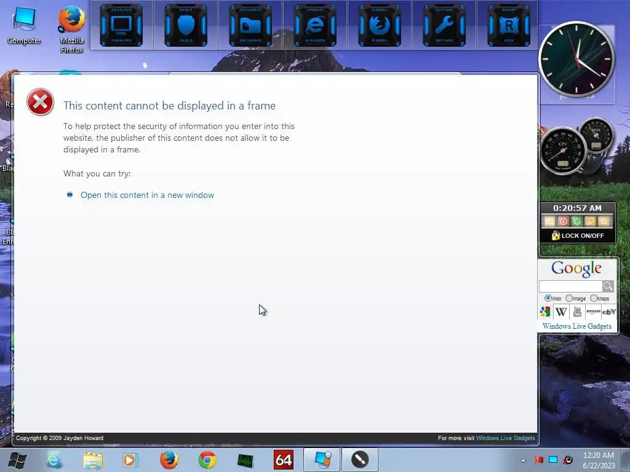
Task: Open the green monitor graph app in the taskbar
Action: click(x=245, y=460)
